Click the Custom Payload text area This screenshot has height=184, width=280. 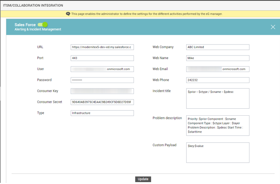tap(218, 153)
